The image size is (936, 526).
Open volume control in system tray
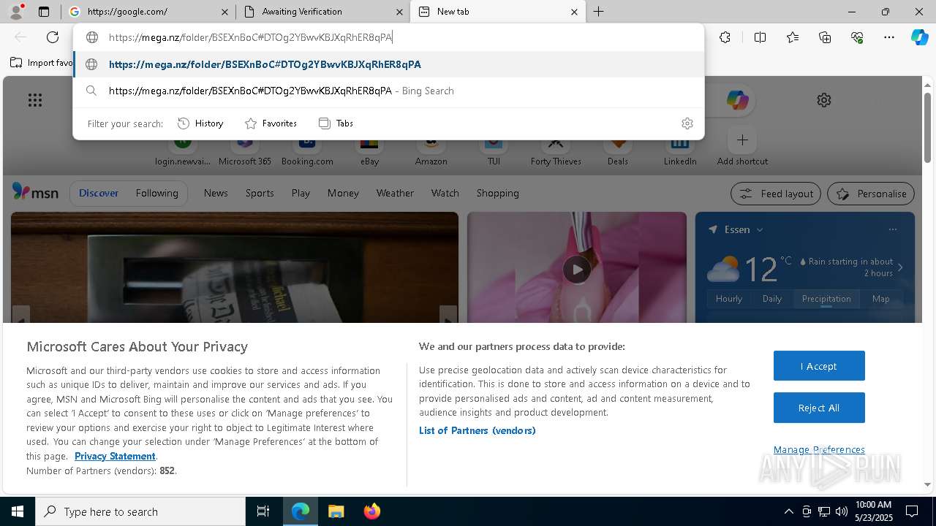(x=842, y=511)
